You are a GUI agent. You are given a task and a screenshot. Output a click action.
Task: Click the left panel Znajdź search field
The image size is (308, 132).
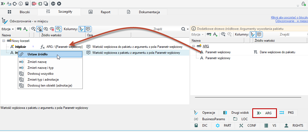pos(167,29)
